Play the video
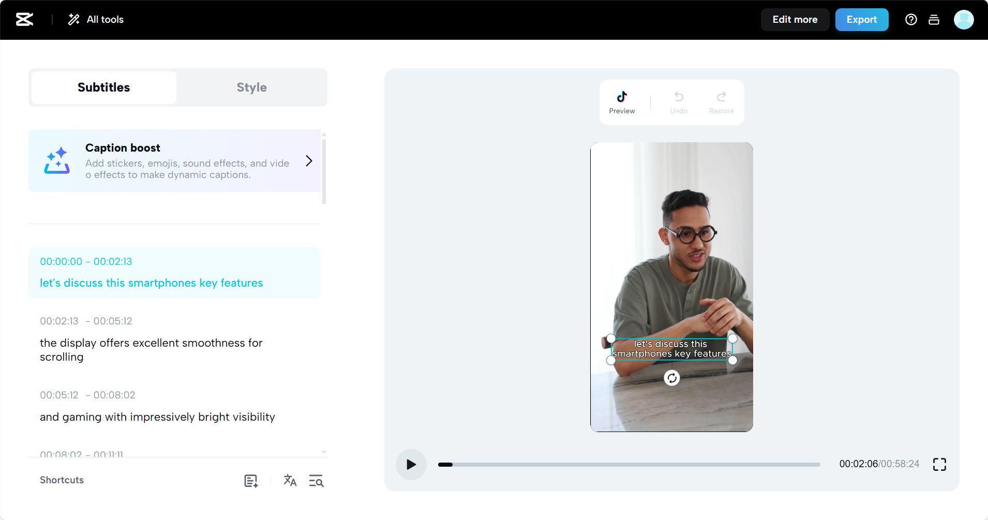988x520 pixels. [x=410, y=464]
